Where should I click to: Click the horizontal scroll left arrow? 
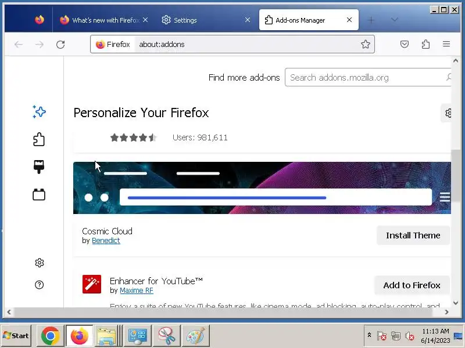coord(9,312)
